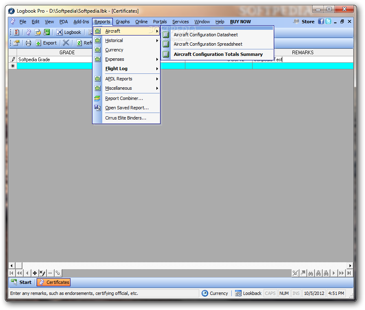
Task: Click the open document folder toolbar icon
Action: tap(38, 32)
